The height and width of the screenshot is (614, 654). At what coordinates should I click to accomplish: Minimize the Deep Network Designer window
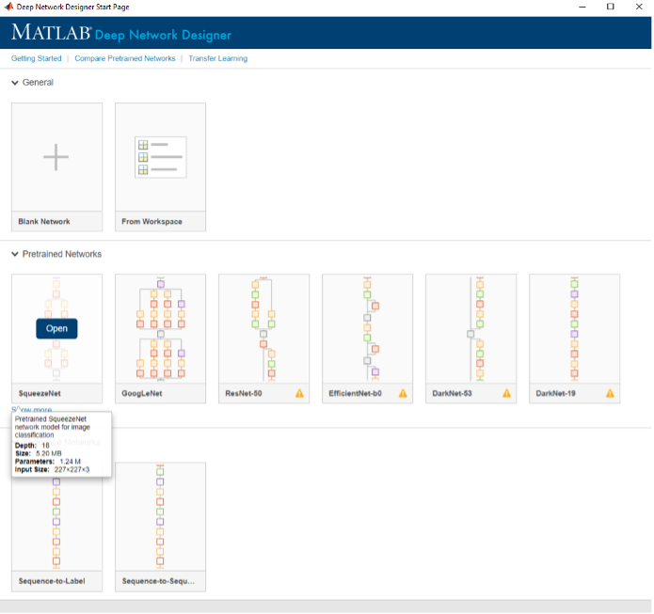pyautogui.click(x=582, y=7)
